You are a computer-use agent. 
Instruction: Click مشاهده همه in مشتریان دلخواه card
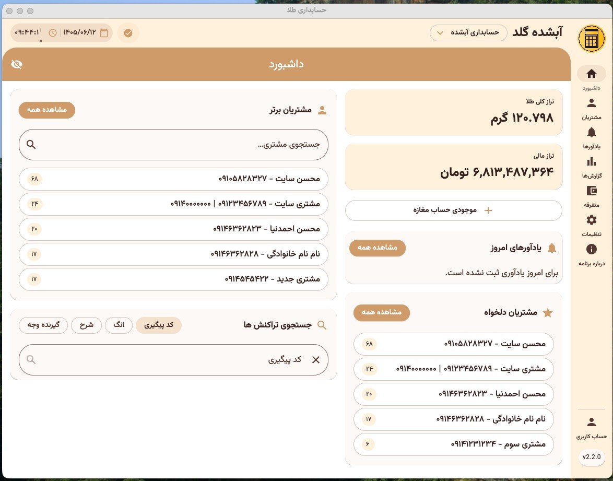pos(382,312)
